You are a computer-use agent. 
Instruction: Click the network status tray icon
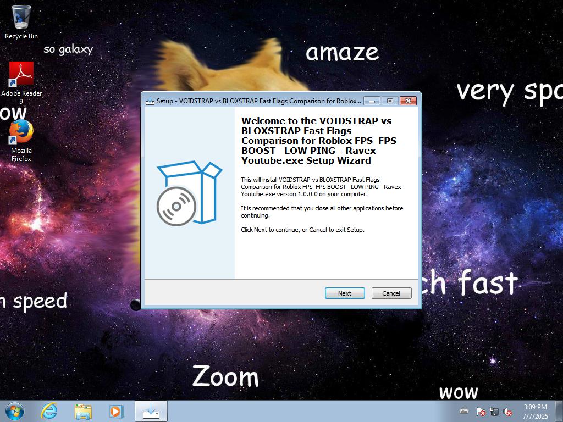(494, 412)
